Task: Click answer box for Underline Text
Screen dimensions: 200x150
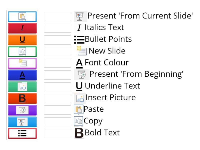Action: pyautogui.click(x=57, y=87)
